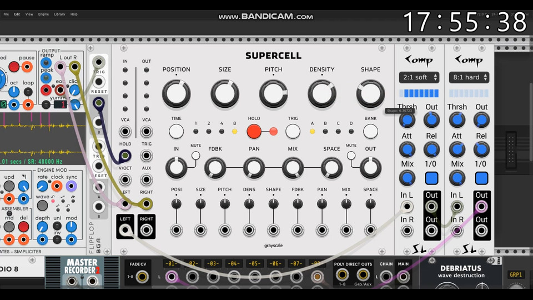The width and height of the screenshot is (533, 300).
Task: Click the first Comp's Att knob
Action: coord(407,149)
